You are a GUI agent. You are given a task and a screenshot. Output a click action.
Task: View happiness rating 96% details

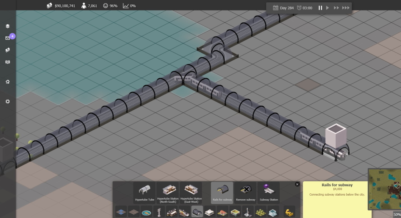point(110,5)
